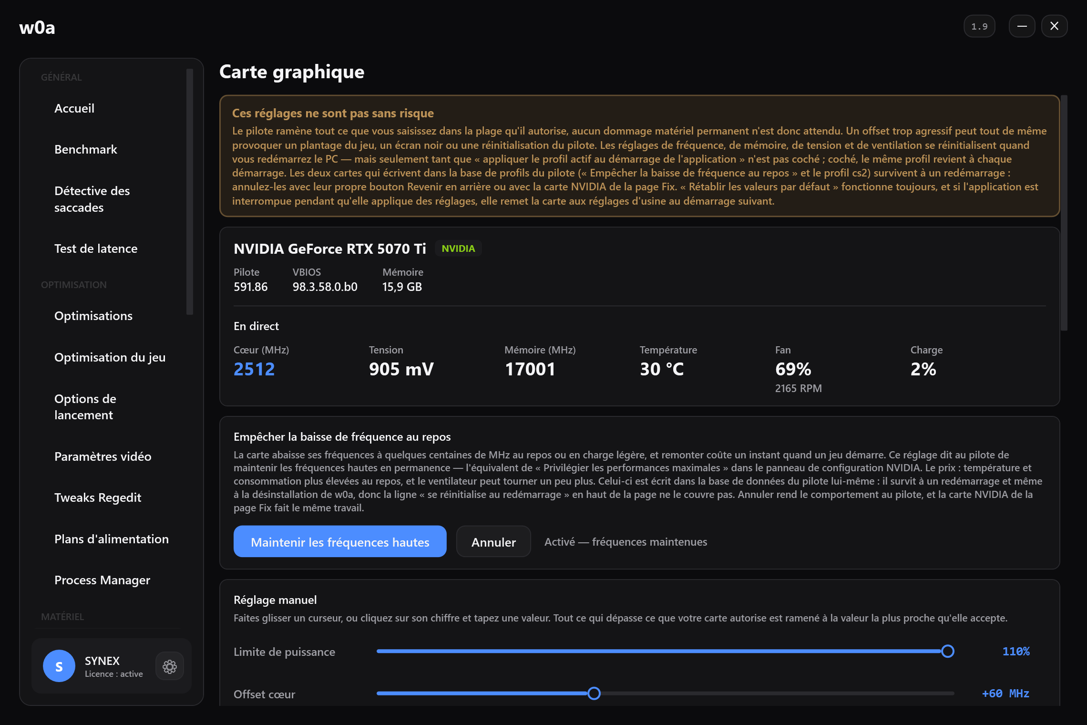Viewport: 1087px width, 725px height.
Task: Click Maintenir les fréquences hautes button
Action: pyautogui.click(x=340, y=542)
